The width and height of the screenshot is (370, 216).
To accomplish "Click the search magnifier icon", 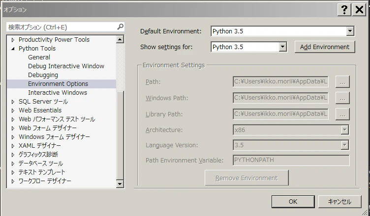I will point(120,27).
